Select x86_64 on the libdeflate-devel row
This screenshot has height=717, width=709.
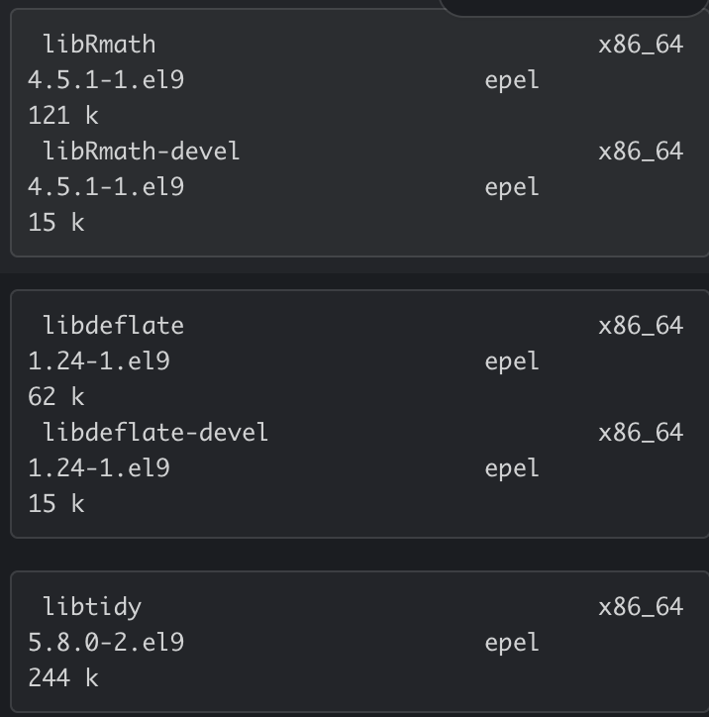[641, 433]
